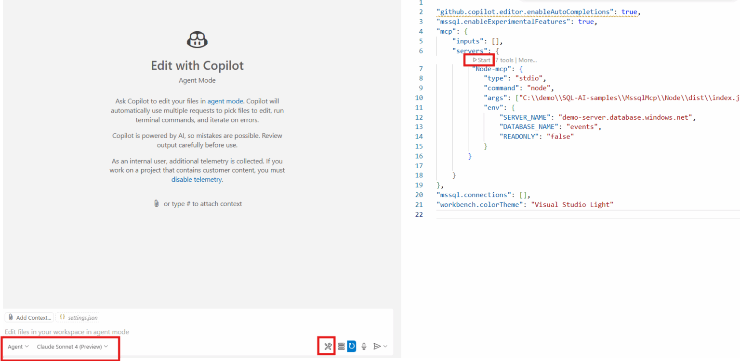The height and width of the screenshot is (361, 740).
Task: Click the braces icon on settings.json chip
Action: point(62,317)
